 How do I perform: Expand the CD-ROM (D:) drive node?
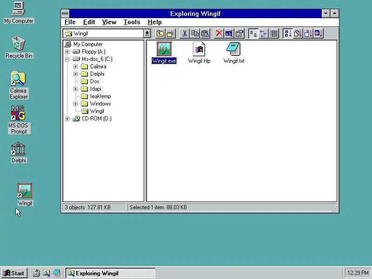67,119
